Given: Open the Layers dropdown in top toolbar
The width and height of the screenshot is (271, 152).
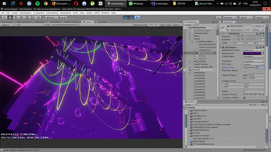Looking at the screenshot, I should click(x=246, y=17).
